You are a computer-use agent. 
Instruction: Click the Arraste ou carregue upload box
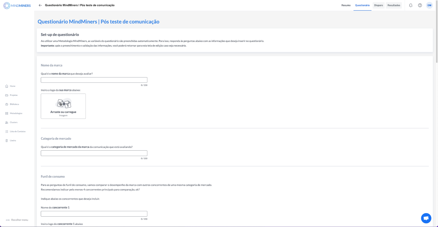click(x=63, y=106)
